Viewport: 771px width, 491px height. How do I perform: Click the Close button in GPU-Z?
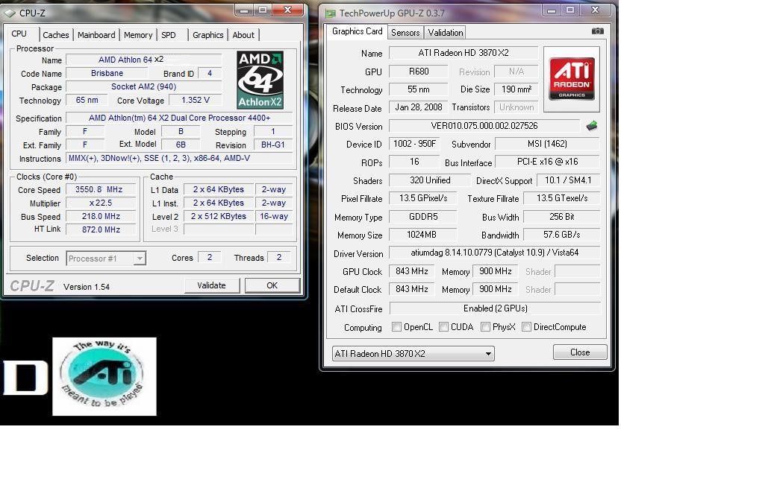pos(580,352)
